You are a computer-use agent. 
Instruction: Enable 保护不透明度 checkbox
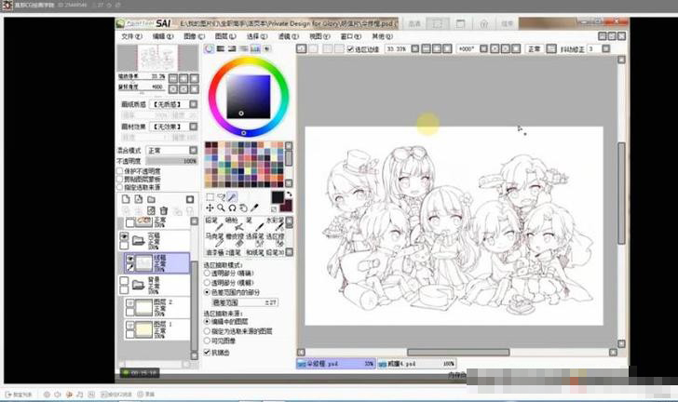point(120,170)
